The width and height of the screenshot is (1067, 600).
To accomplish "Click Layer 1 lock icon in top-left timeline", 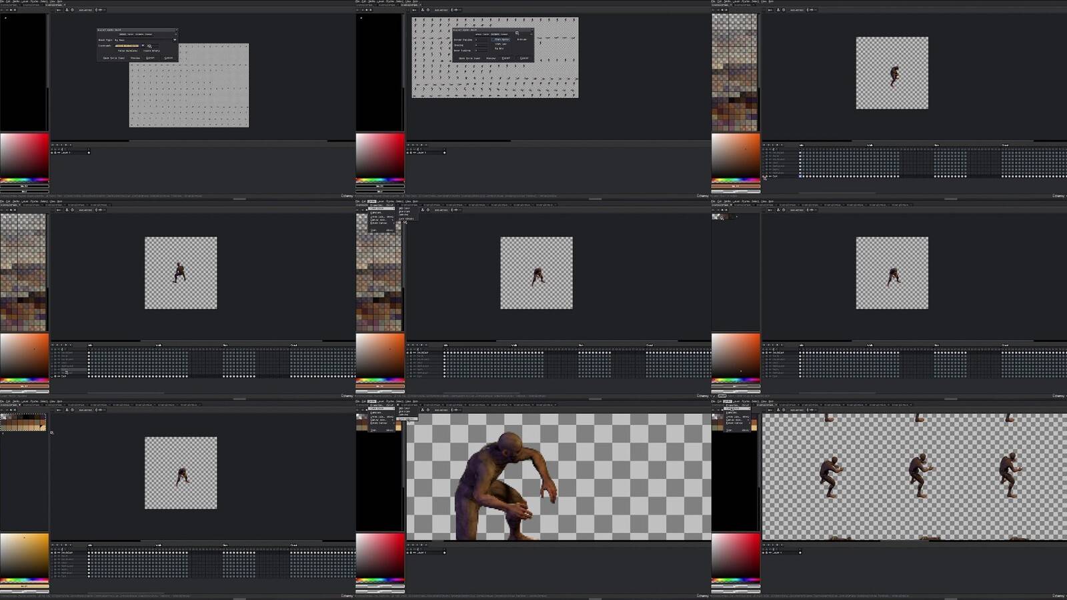I will click(x=55, y=152).
